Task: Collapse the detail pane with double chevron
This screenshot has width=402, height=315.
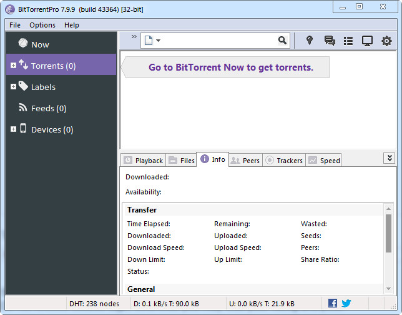Action: (390, 159)
